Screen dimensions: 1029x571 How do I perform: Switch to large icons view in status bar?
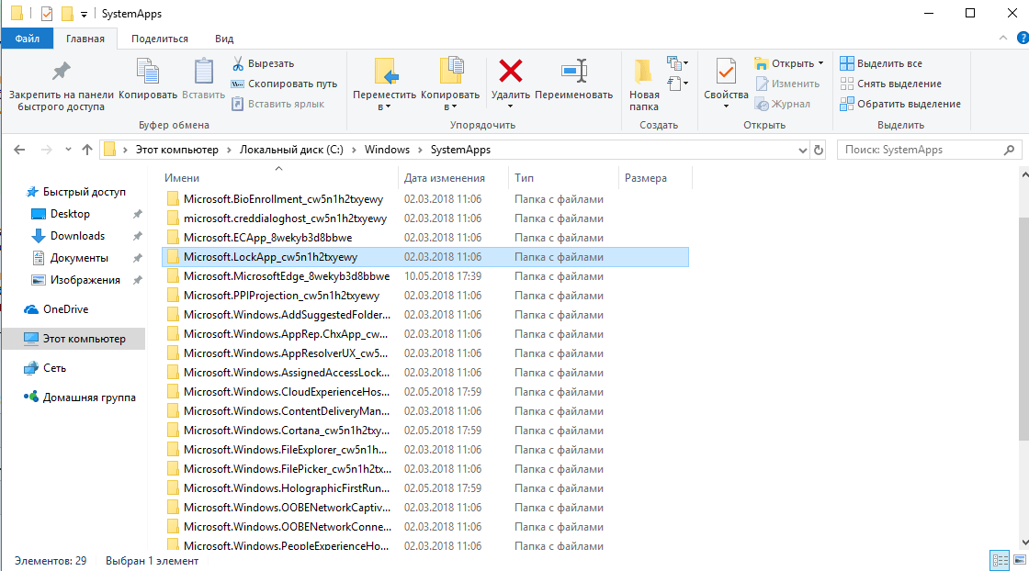[1020, 561]
